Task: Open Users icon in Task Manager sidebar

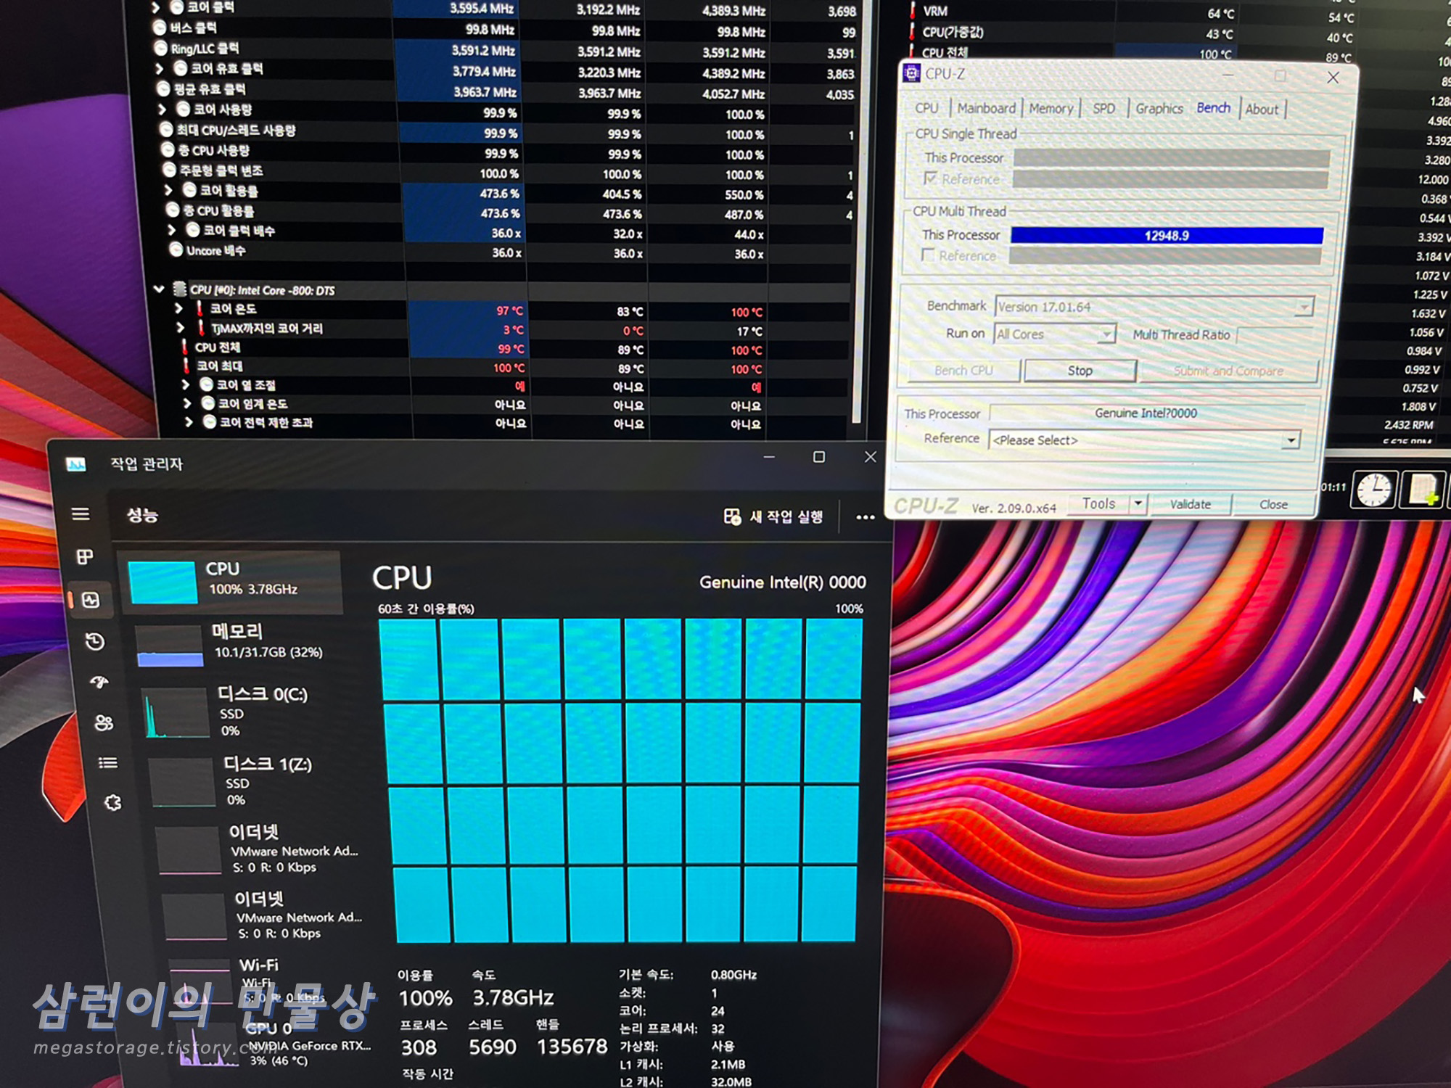Action: pyautogui.click(x=104, y=722)
